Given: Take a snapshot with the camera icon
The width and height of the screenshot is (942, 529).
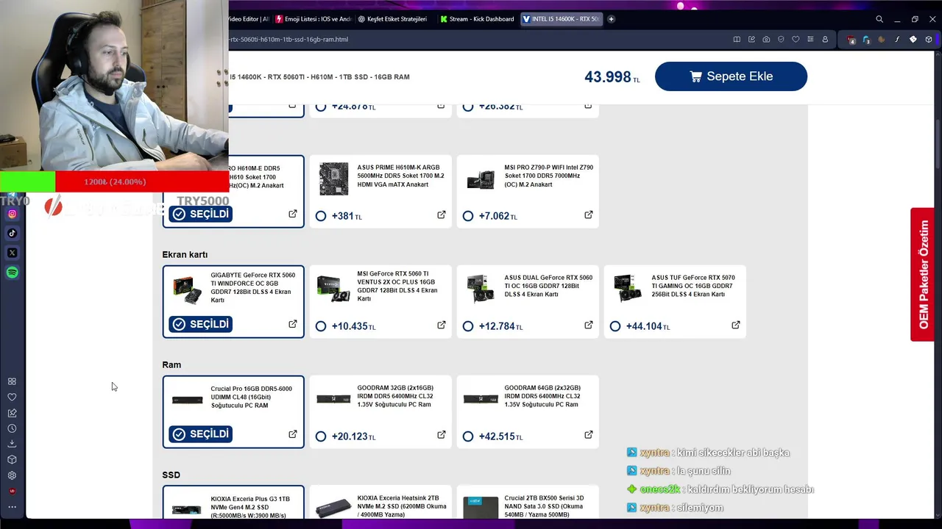Looking at the screenshot, I should (766, 39).
